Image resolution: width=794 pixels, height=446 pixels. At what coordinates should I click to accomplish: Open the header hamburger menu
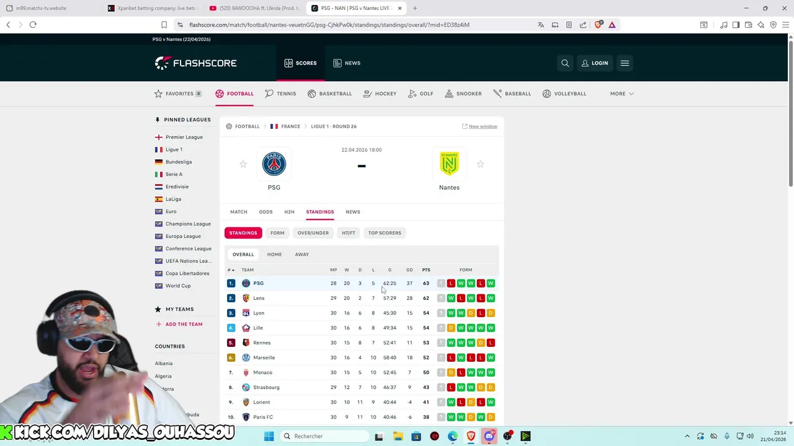pyautogui.click(x=625, y=63)
